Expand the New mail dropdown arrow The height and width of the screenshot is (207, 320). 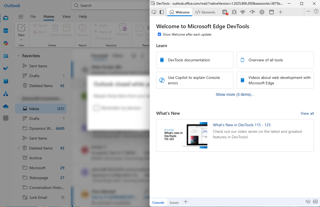(21, 40)
